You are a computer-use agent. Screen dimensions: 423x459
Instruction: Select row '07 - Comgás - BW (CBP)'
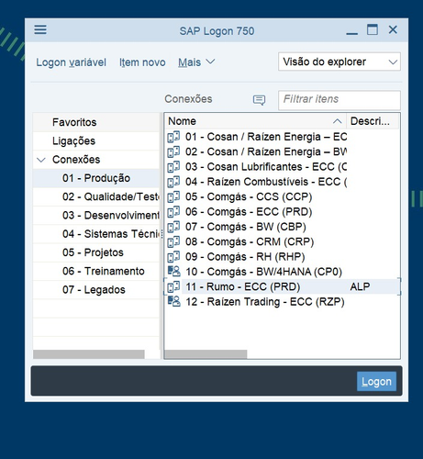pos(282,227)
